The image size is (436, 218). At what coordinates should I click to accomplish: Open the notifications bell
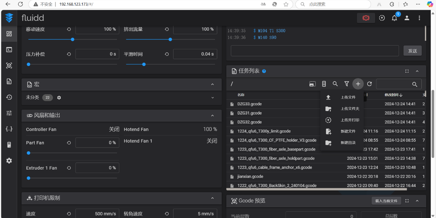tap(394, 18)
